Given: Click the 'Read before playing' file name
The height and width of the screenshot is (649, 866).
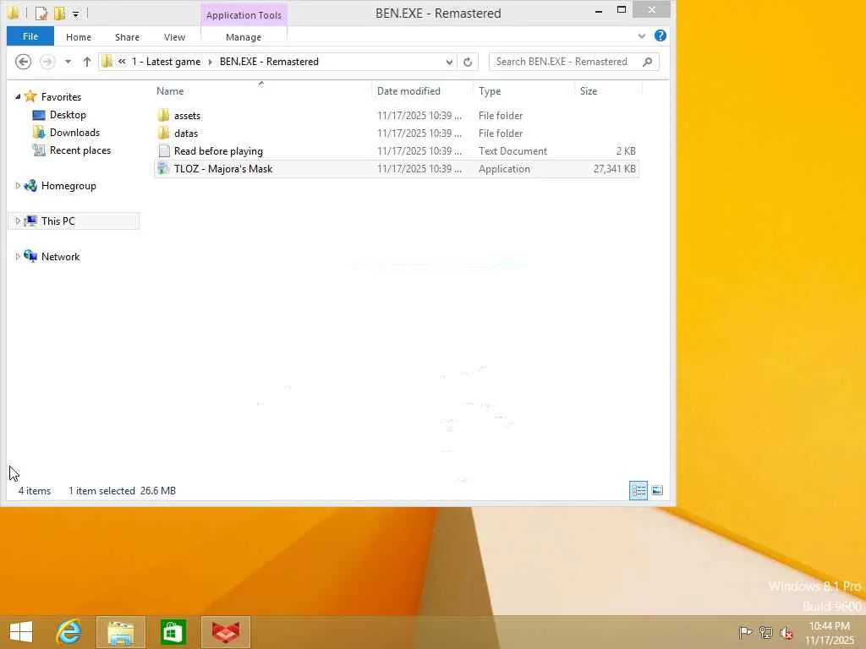Looking at the screenshot, I should (218, 151).
